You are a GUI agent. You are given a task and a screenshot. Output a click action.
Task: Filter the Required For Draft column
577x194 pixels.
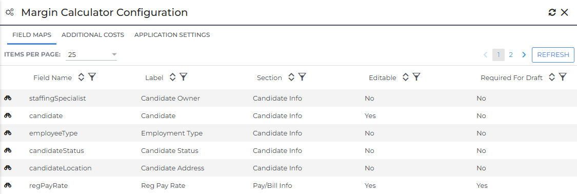(x=563, y=77)
